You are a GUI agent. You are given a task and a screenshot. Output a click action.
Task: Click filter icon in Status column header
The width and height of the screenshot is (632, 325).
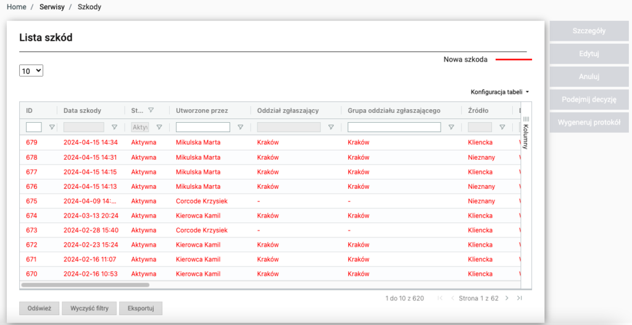click(151, 110)
